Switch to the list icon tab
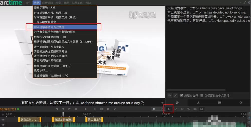 pos(220,103)
